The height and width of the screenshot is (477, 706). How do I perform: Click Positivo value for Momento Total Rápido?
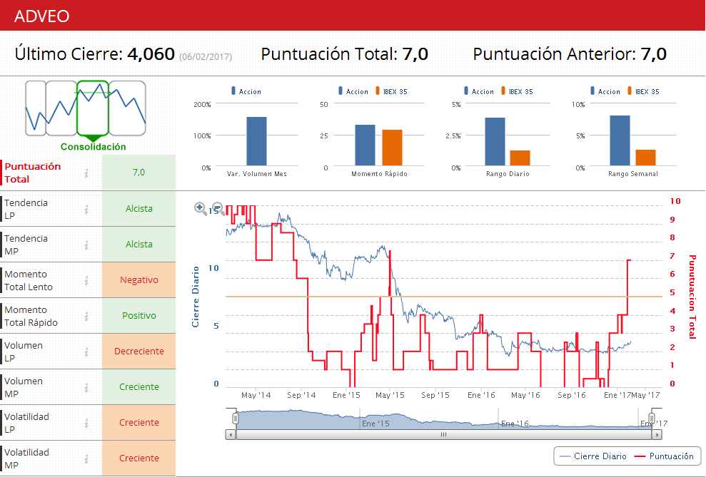tap(138, 316)
